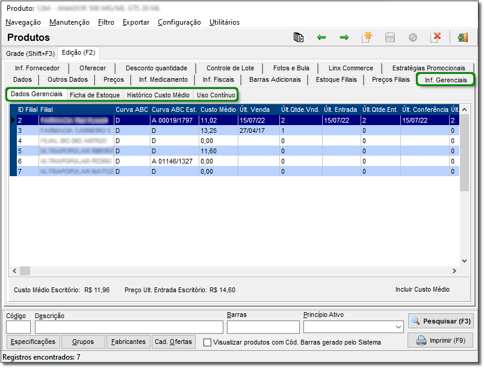Screen dimensions: 484x368
Task: Click the Imprimir (F9) button
Action: [440, 341]
